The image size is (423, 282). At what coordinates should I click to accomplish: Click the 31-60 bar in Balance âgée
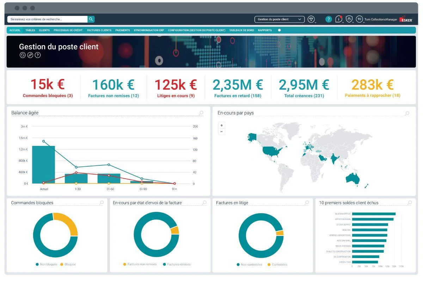click(x=109, y=178)
